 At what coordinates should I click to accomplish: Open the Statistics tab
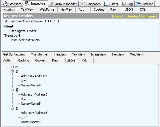coord(12,4)
